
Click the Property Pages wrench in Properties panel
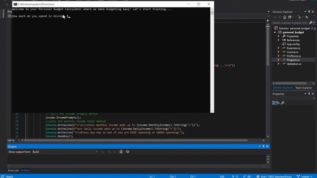click(283, 103)
